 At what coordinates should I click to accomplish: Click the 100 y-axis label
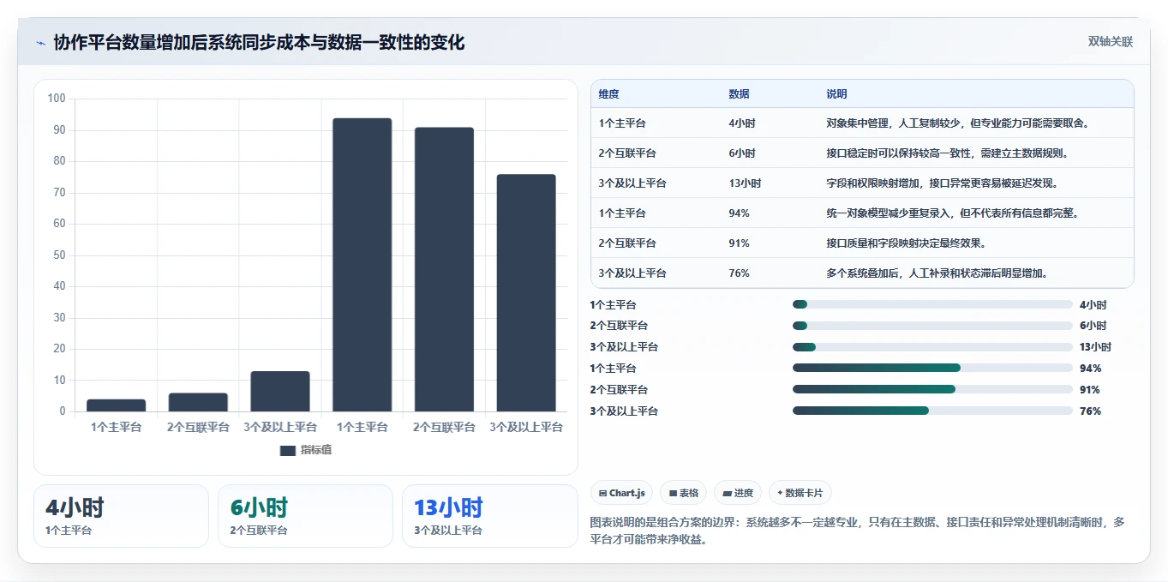tap(57, 99)
